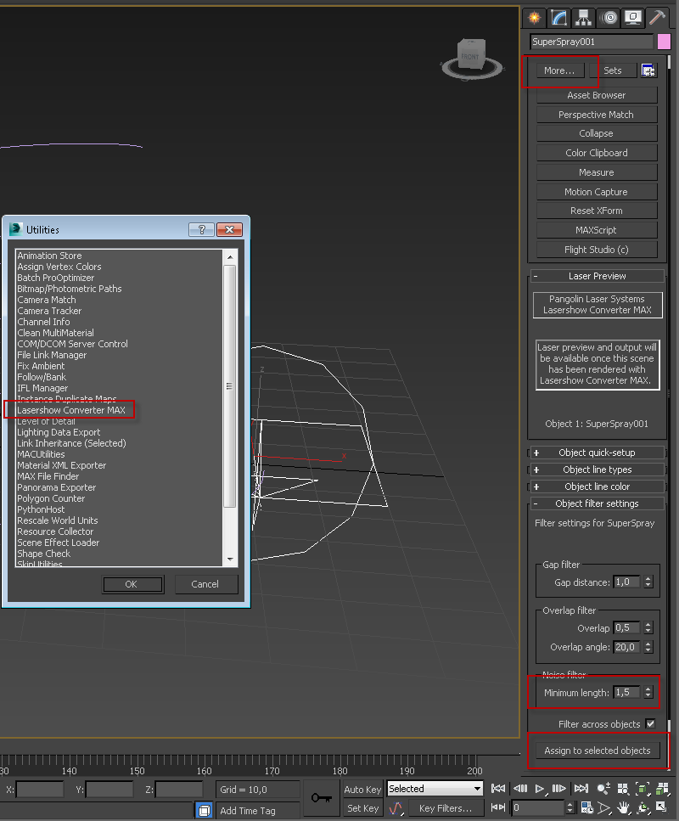Open the Motion panel tab

608,17
